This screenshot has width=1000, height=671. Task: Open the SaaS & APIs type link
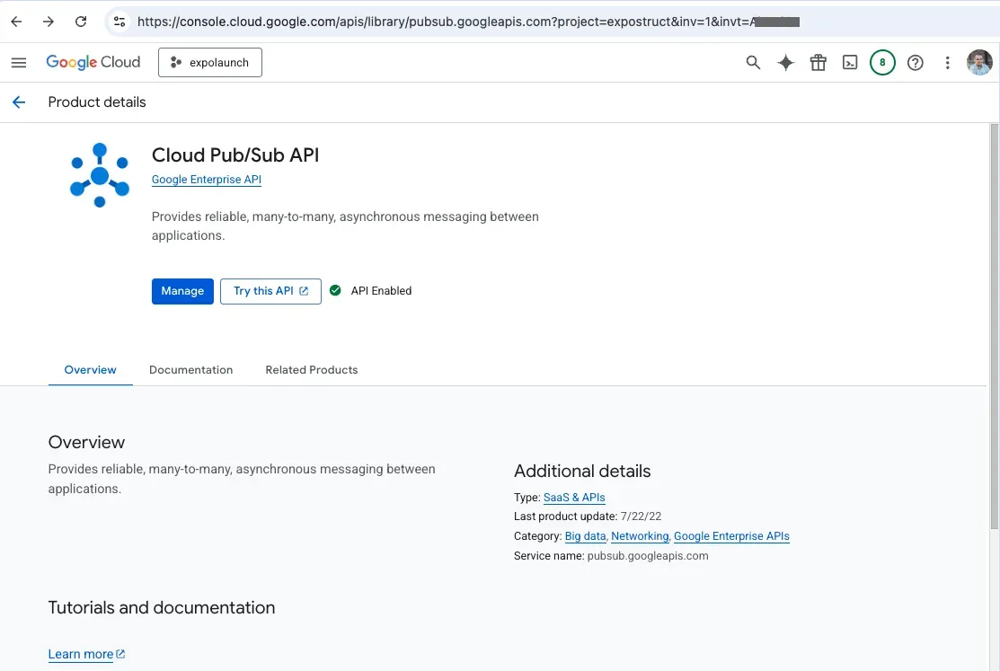(574, 498)
